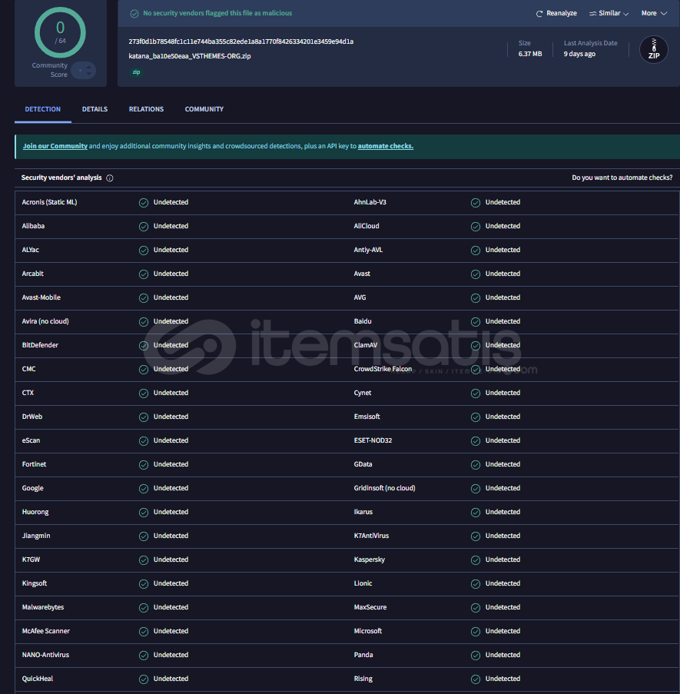Click the QuickHeal undetected checkmark icon

[144, 679]
